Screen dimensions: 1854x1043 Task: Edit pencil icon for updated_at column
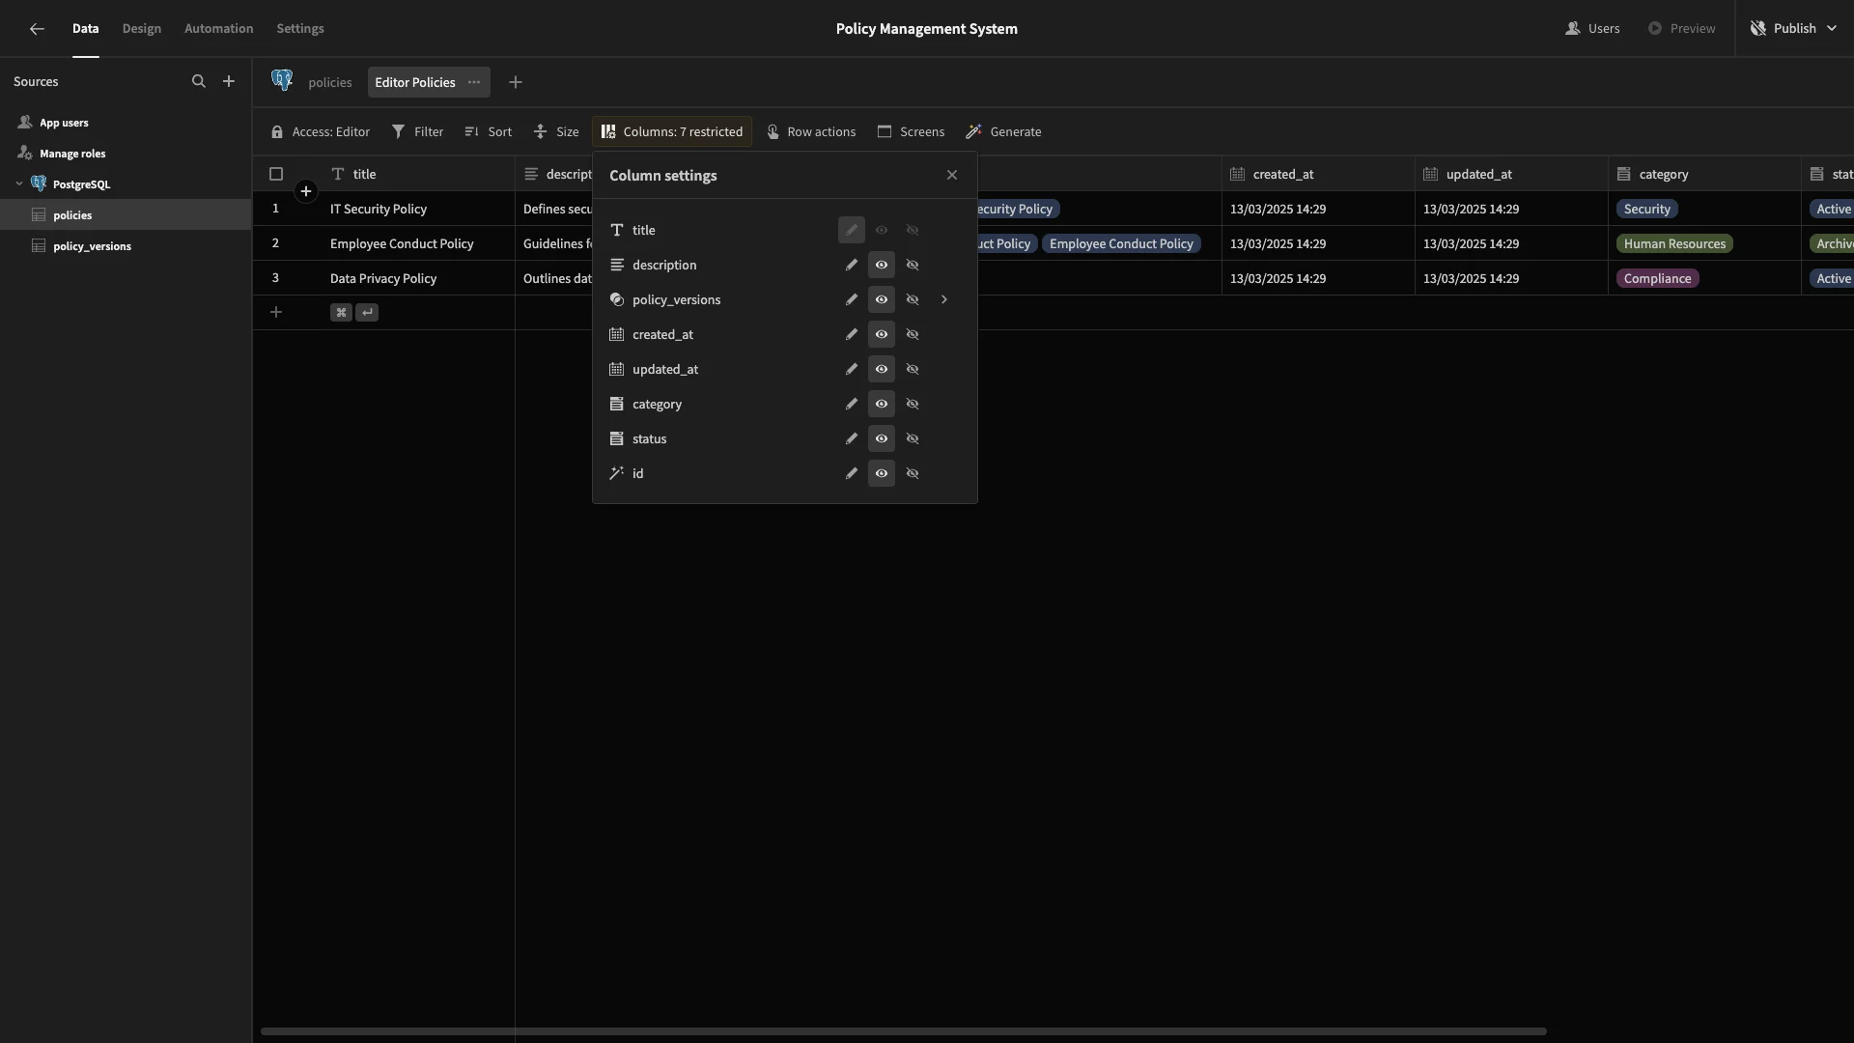pyautogui.click(x=852, y=369)
